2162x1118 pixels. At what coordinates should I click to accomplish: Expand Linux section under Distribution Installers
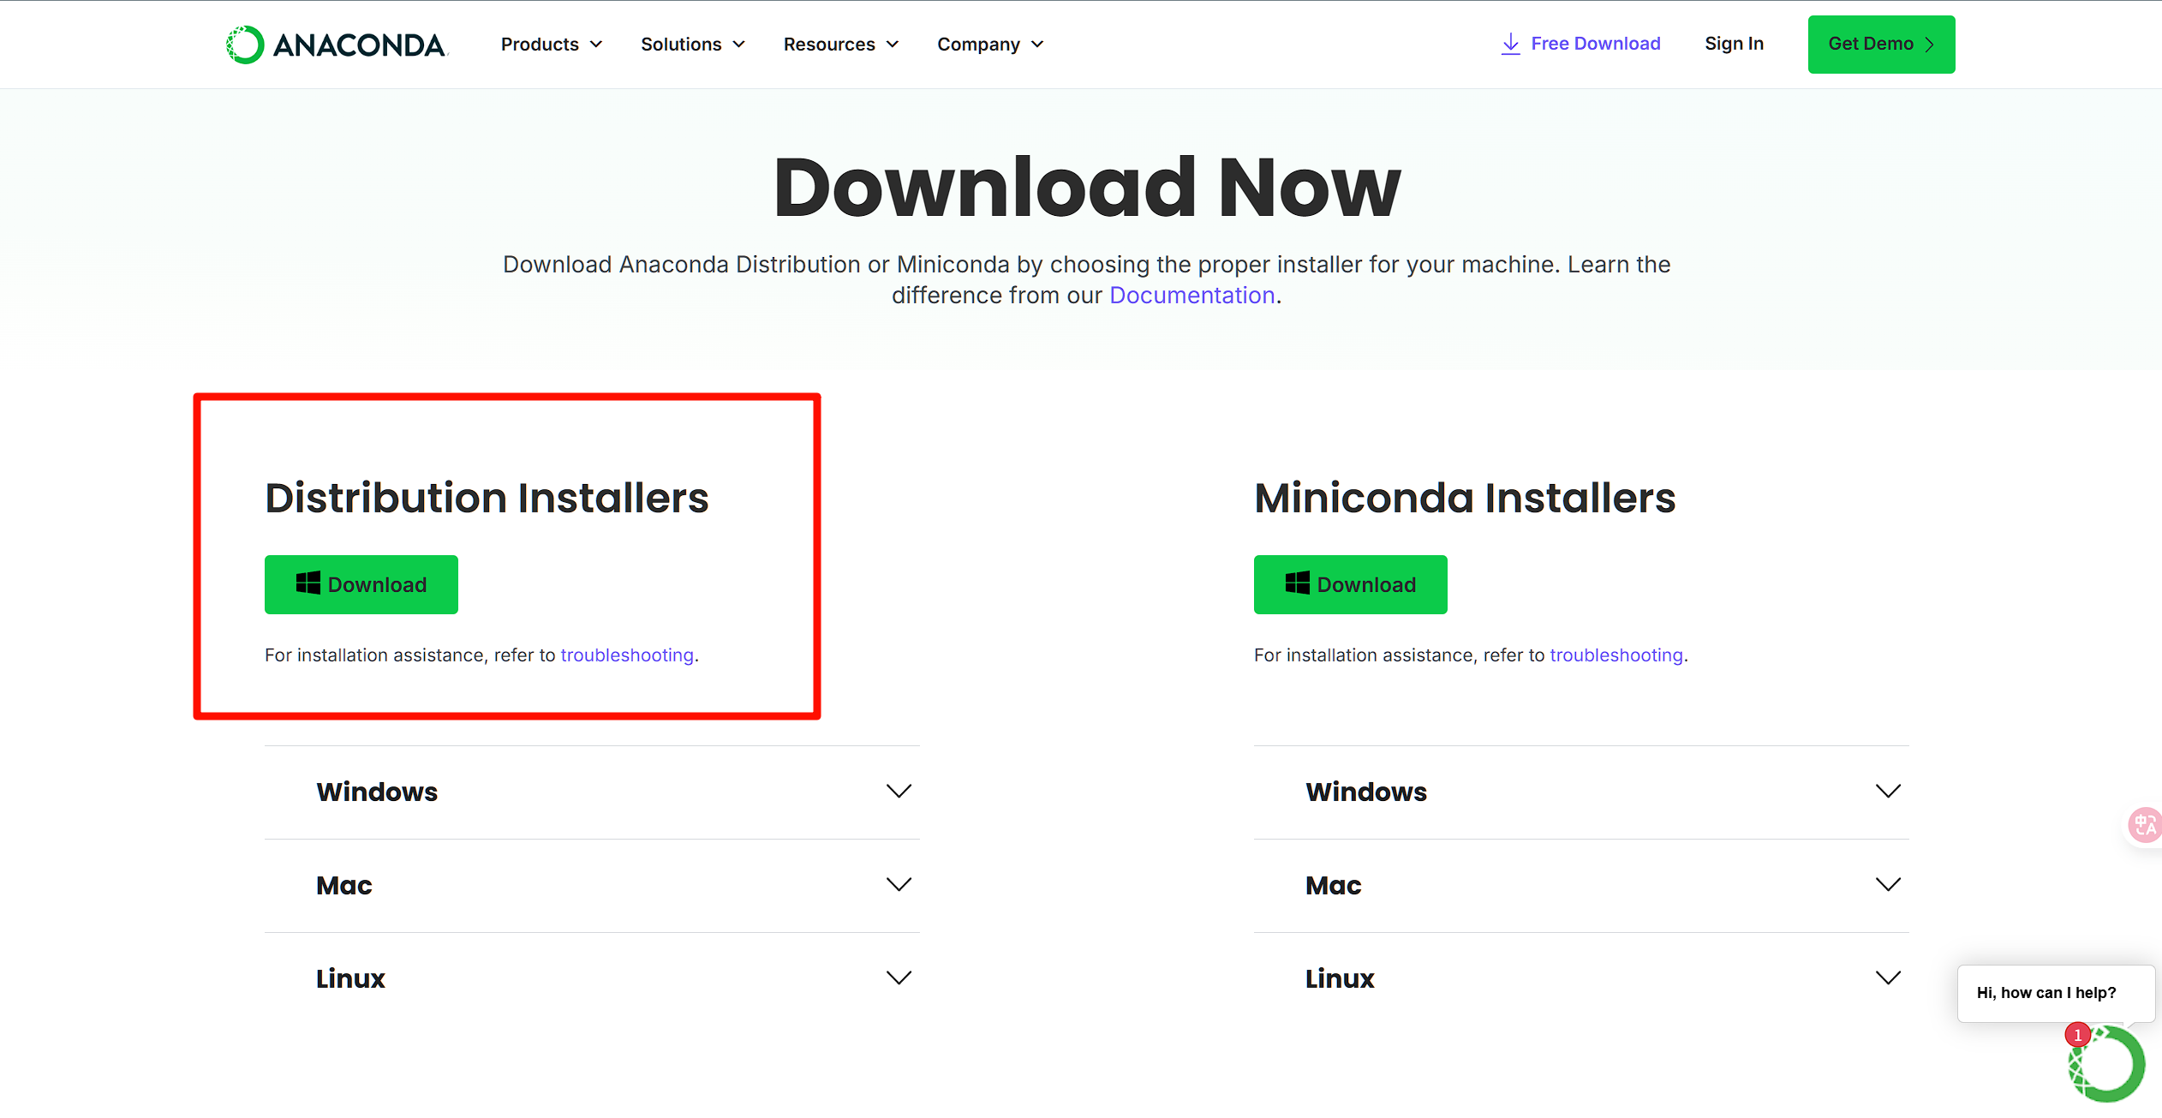899,978
